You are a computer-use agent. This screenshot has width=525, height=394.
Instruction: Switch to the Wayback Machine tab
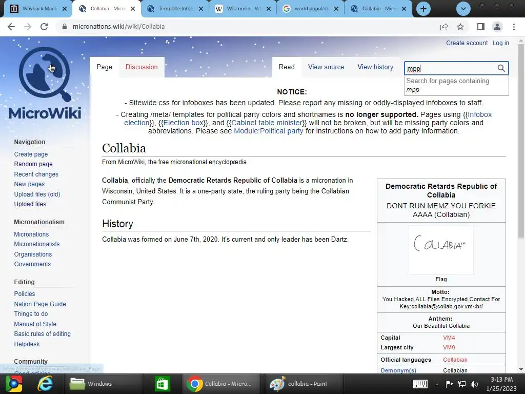tap(37, 9)
